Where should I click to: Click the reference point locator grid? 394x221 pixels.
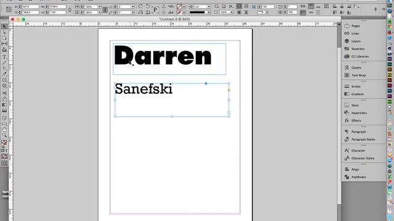click(9, 9)
